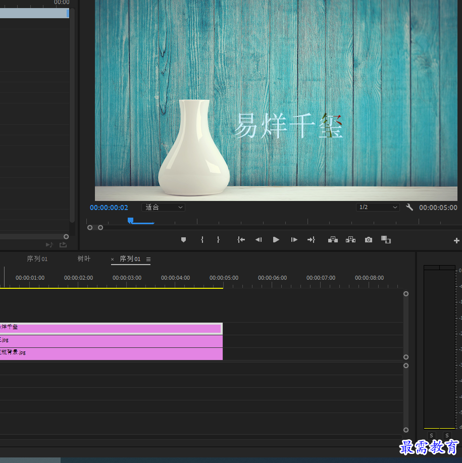Click the Mark Out bracket button

click(218, 240)
